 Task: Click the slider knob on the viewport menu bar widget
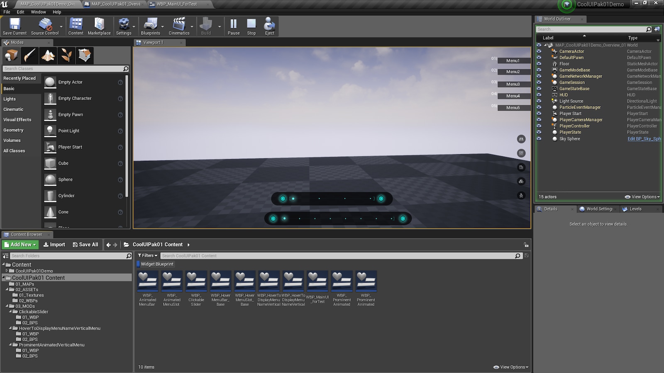click(293, 199)
